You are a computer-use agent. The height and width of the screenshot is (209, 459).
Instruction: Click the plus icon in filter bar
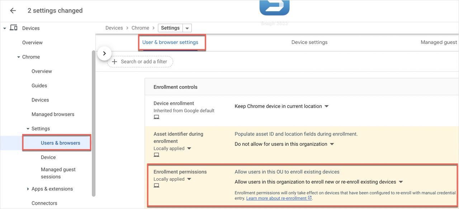click(115, 62)
